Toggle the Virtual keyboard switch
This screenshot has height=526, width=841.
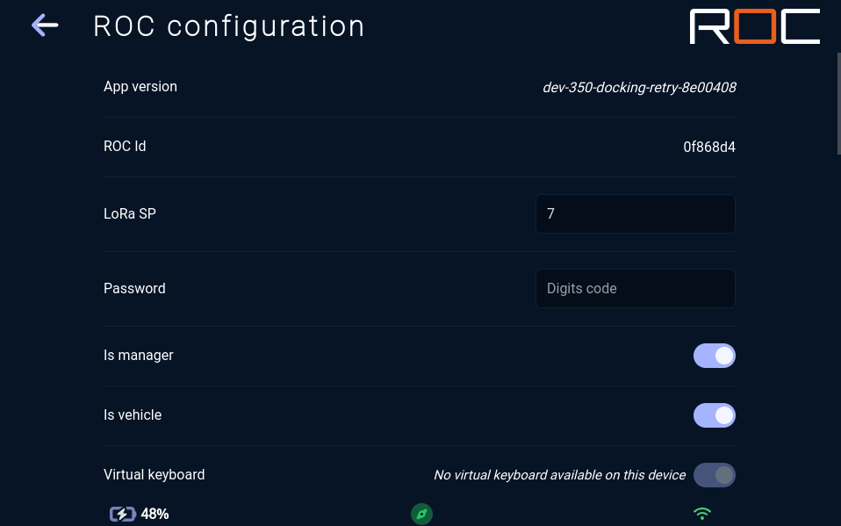(x=715, y=475)
